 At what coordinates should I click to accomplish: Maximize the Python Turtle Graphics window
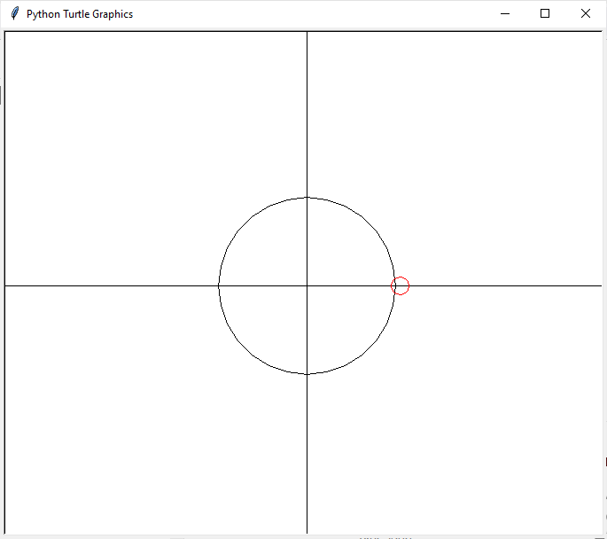(x=545, y=13)
